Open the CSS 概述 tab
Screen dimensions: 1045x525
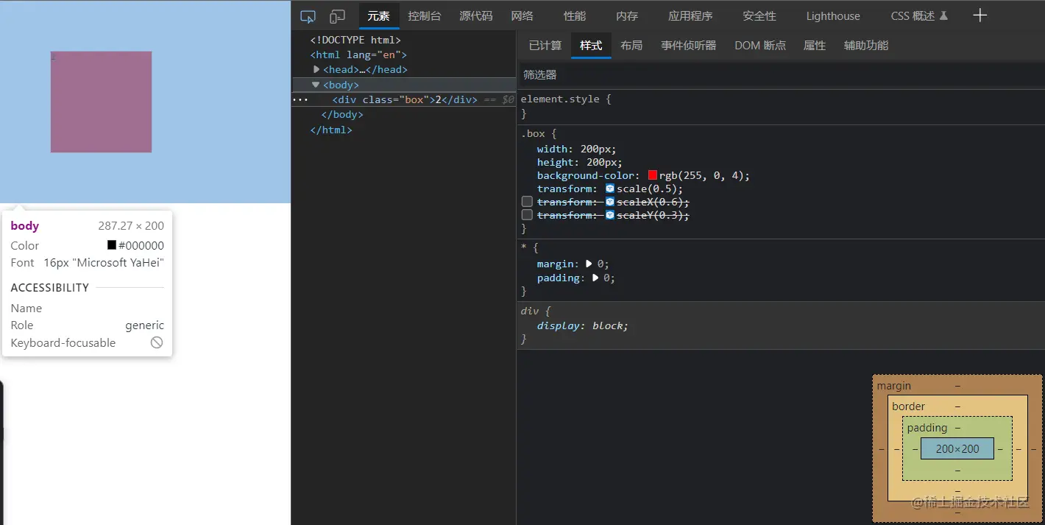[919, 15]
